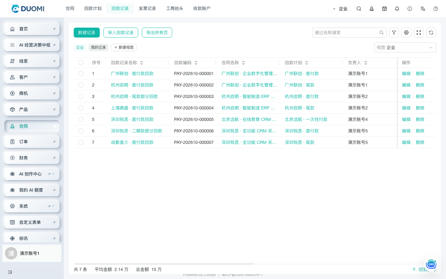This screenshot has width=446, height=279.
Task: Click 导出所有页 button
Action: click(x=157, y=33)
